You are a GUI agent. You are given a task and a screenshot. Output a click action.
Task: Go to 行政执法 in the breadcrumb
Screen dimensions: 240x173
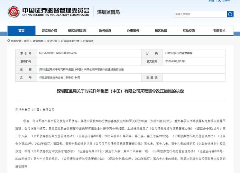click(x=88, y=41)
